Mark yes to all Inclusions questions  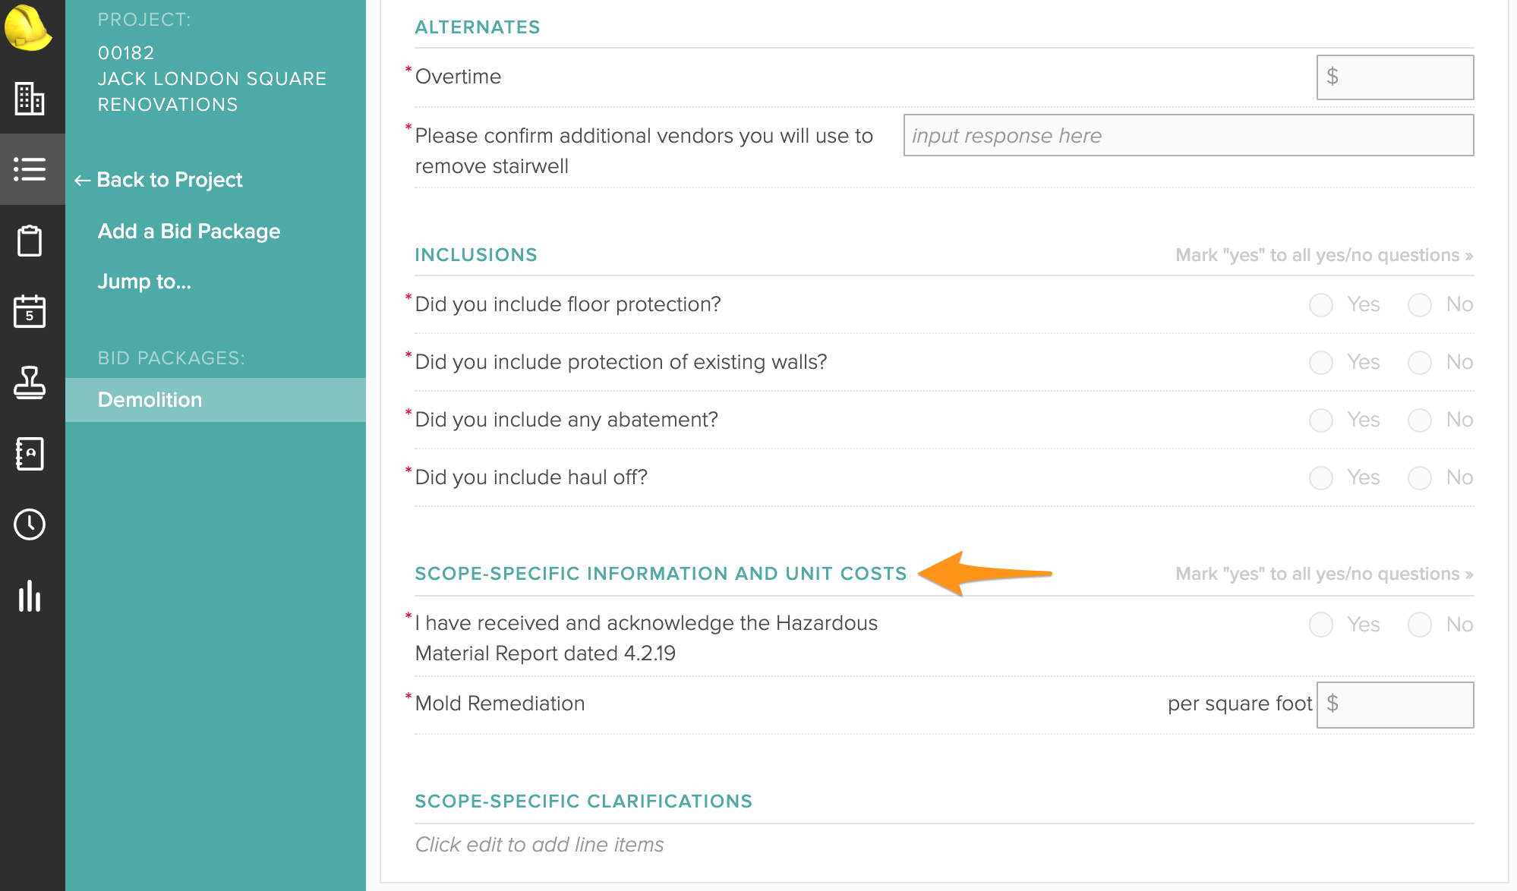point(1324,255)
